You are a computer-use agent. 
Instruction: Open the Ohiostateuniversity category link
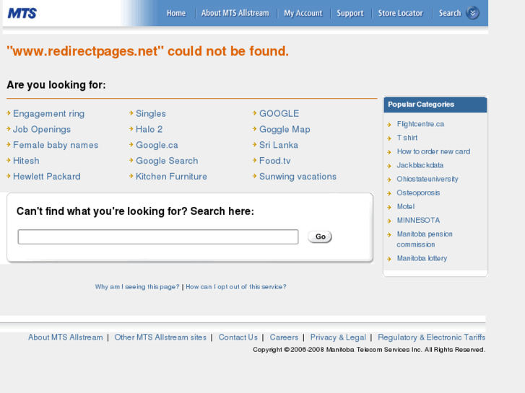(428, 179)
